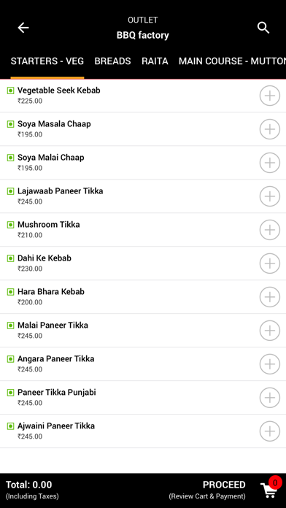
Task: Add Vegetable Seek Kebab with plus icon
Action: click(x=270, y=96)
